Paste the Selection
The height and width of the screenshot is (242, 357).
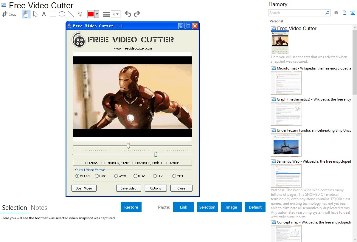coord(207,207)
